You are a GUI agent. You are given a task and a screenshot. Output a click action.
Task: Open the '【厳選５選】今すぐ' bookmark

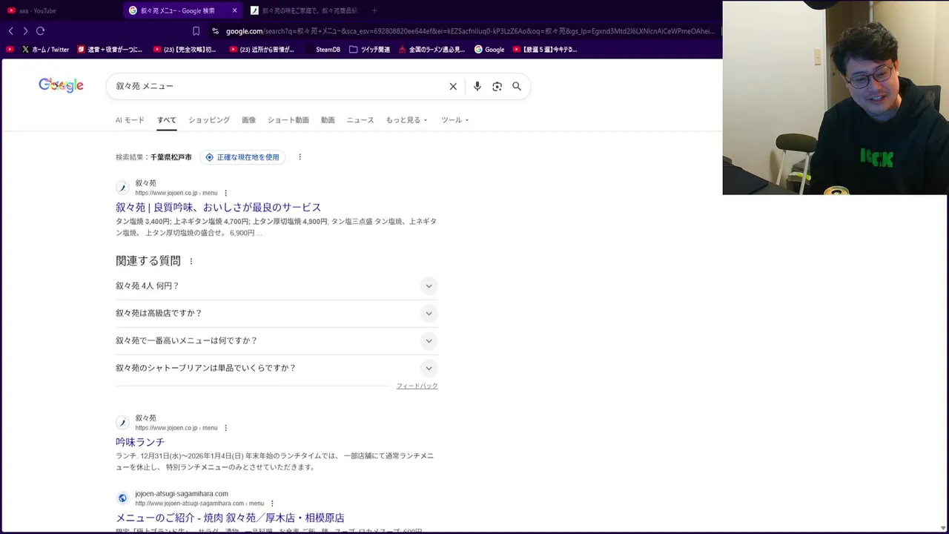click(545, 50)
